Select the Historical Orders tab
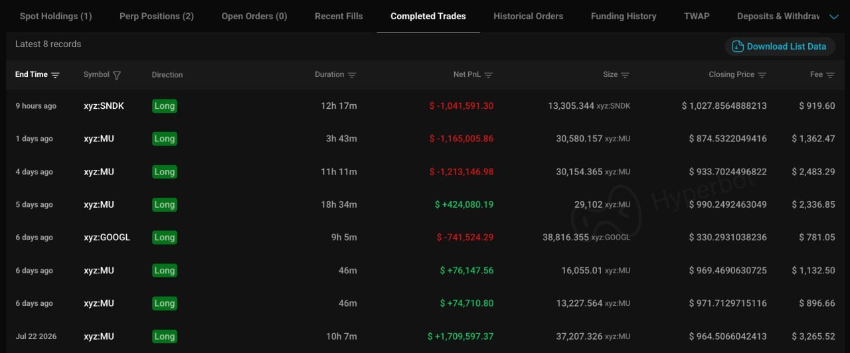The height and width of the screenshot is (353, 850). coord(528,16)
